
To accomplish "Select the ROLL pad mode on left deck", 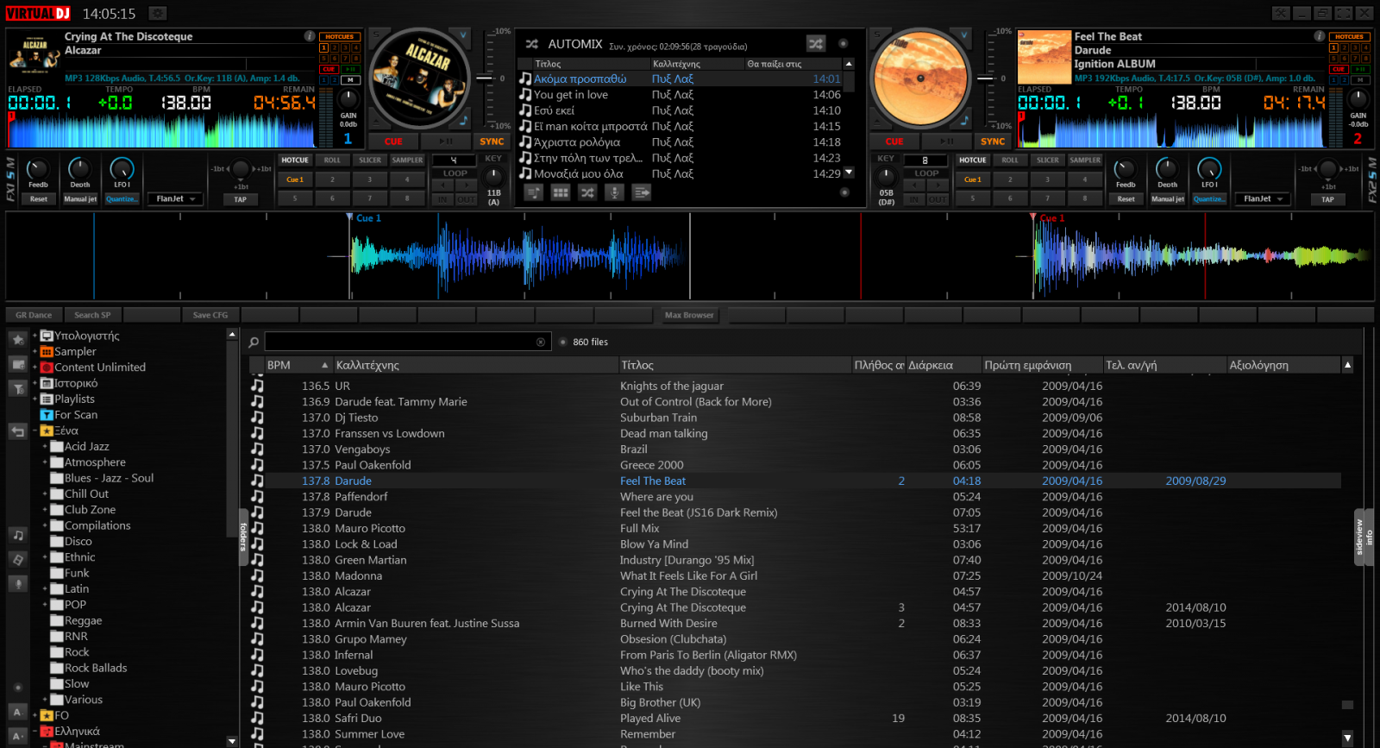I will (x=332, y=160).
